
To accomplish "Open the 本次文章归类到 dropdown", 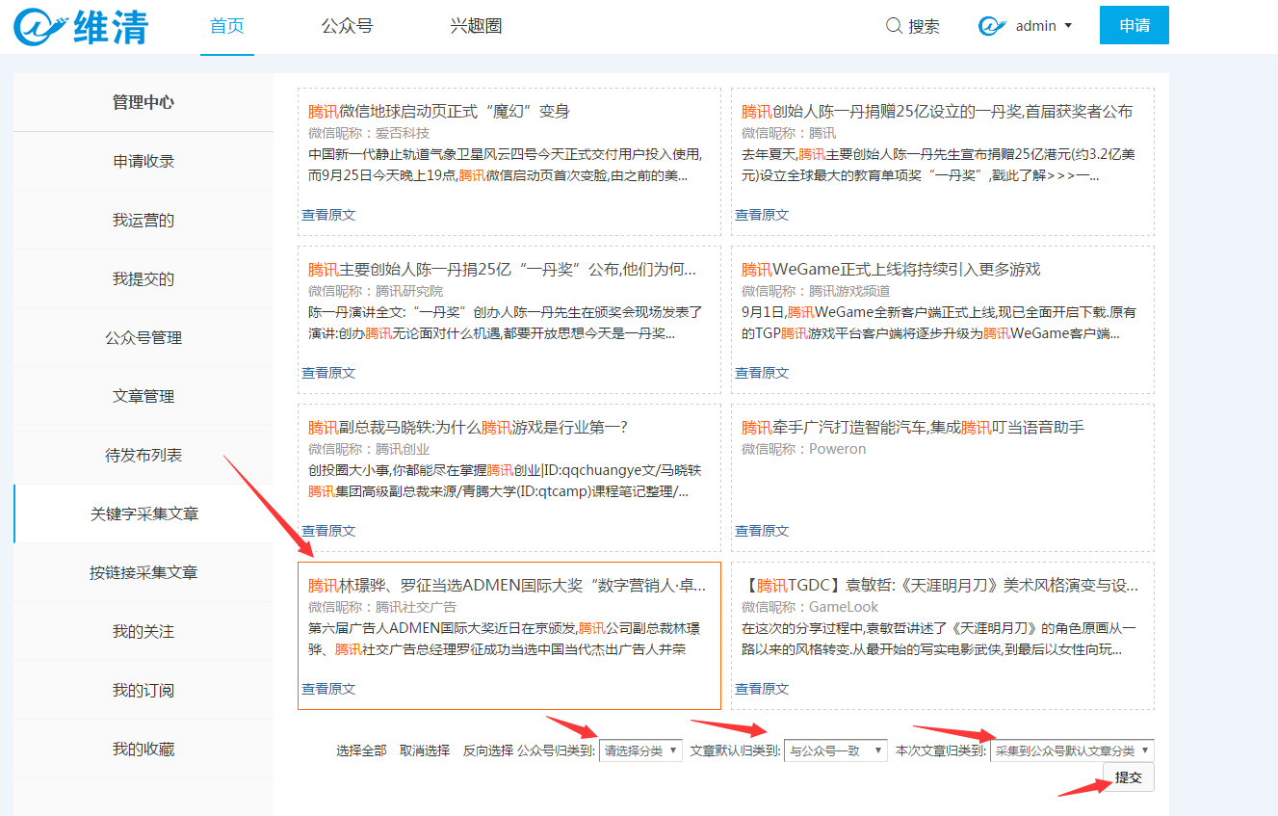I will point(1072,750).
